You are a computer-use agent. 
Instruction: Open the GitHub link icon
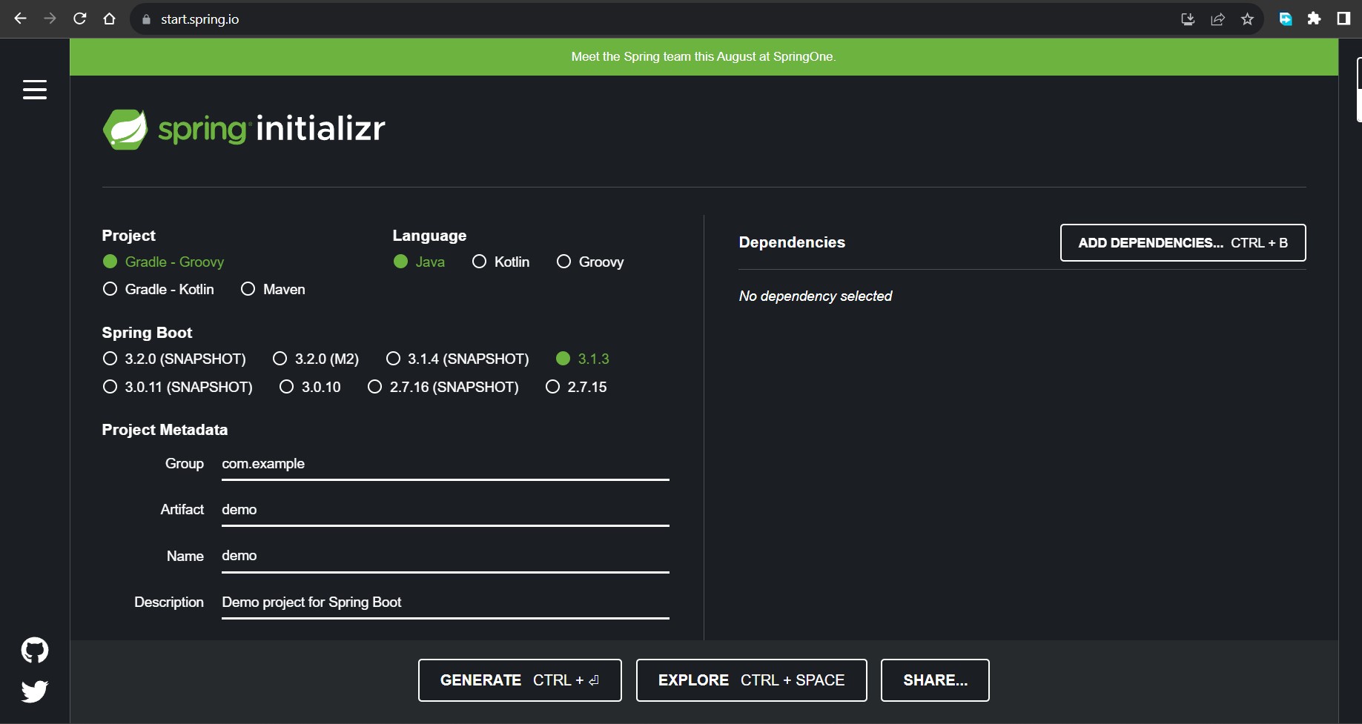click(35, 650)
